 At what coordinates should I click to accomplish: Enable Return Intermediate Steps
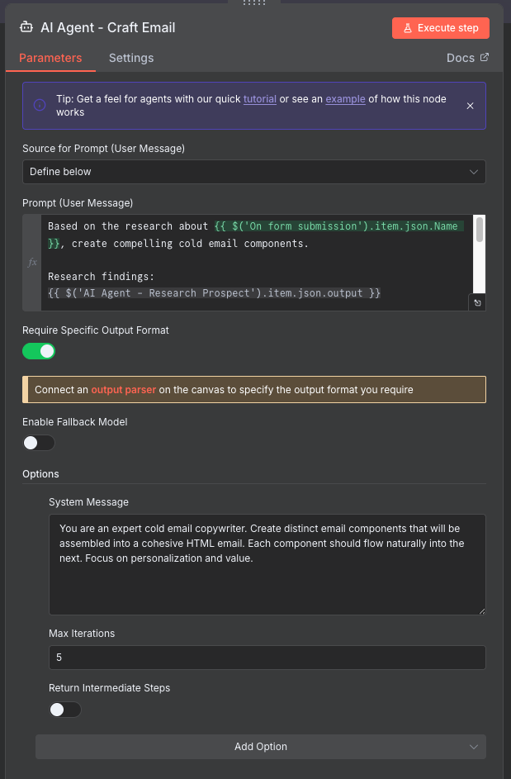tap(64, 709)
